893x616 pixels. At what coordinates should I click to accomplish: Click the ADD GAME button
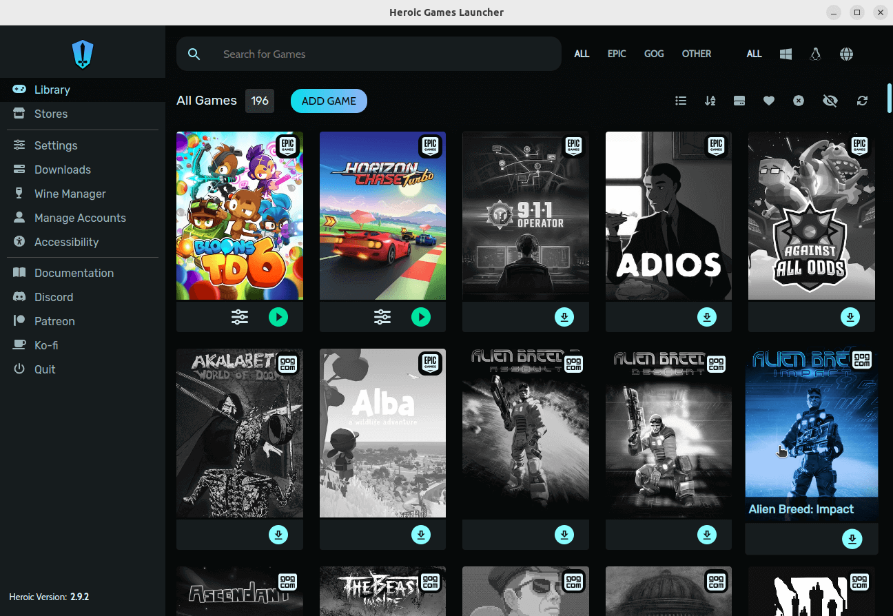[329, 101]
